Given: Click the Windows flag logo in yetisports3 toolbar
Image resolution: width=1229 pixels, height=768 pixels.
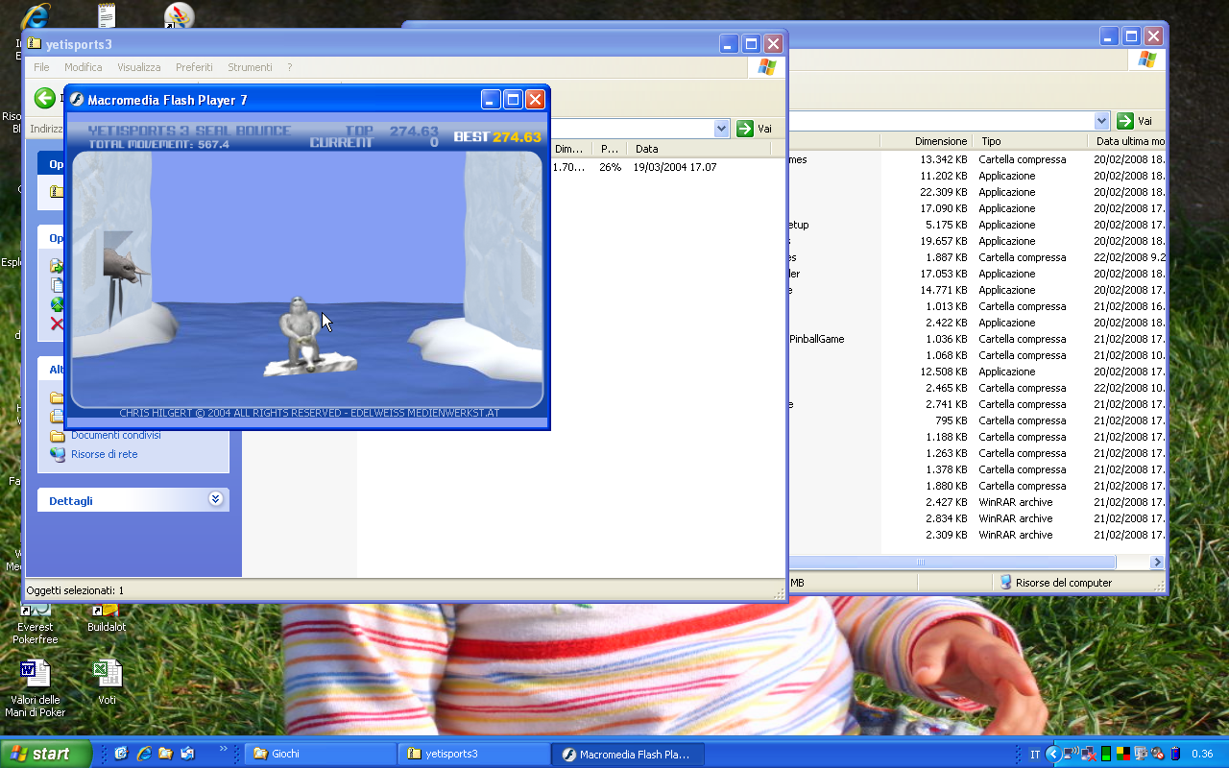Looking at the screenshot, I should 766,67.
